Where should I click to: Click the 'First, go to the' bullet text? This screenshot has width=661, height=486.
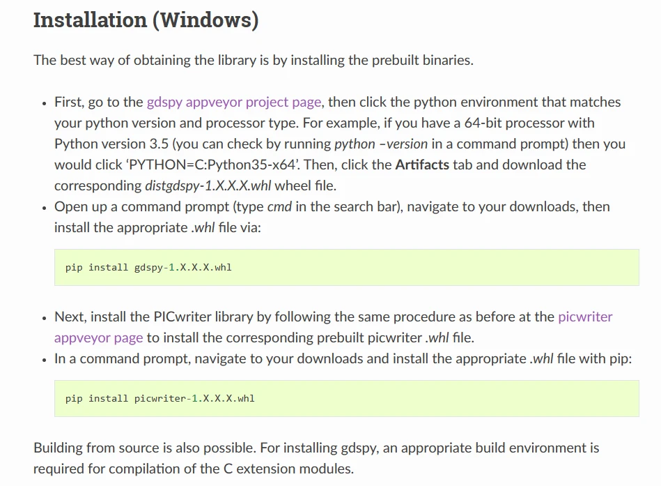coord(98,102)
